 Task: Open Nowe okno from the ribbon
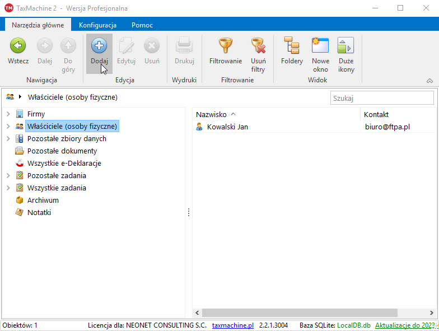[x=320, y=46]
